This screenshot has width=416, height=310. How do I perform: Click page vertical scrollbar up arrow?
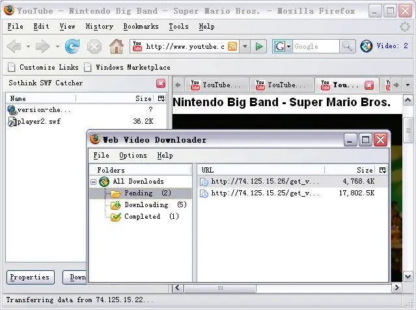pos(408,100)
